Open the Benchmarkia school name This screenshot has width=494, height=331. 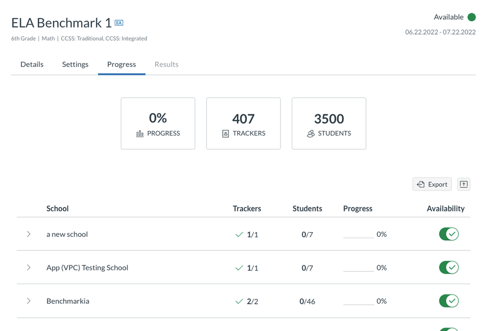click(x=68, y=301)
